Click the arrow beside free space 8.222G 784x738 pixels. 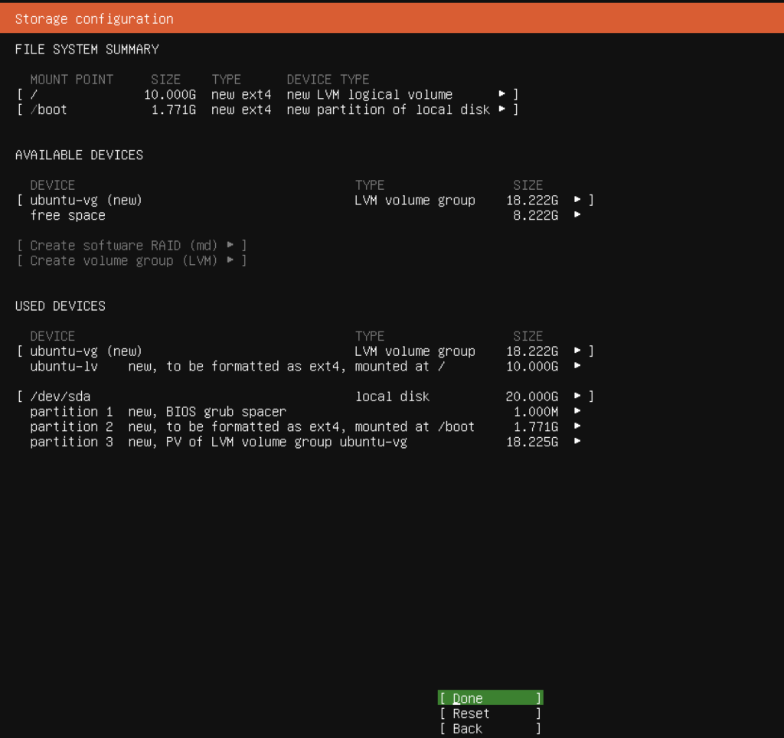point(577,215)
